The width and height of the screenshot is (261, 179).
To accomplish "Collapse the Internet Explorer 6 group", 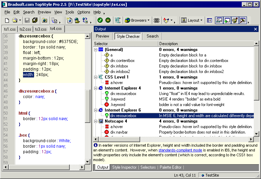I will pyautogui.click(x=95, y=110).
